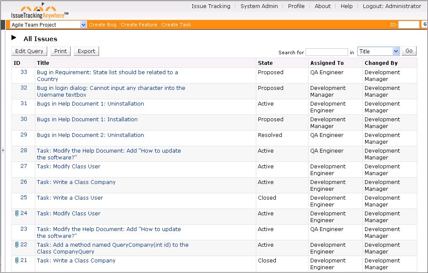Open issue 21's 'Task: Write a Class Company' title
This screenshot has width=428, height=273.
click(76, 260)
